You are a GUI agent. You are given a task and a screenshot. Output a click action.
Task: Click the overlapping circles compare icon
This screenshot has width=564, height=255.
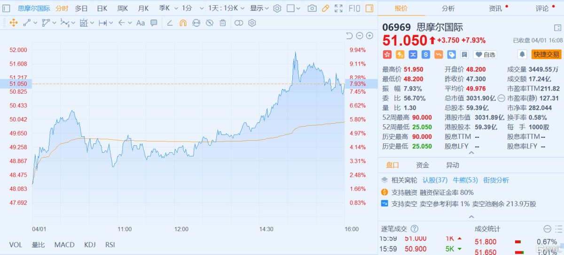coord(239,22)
